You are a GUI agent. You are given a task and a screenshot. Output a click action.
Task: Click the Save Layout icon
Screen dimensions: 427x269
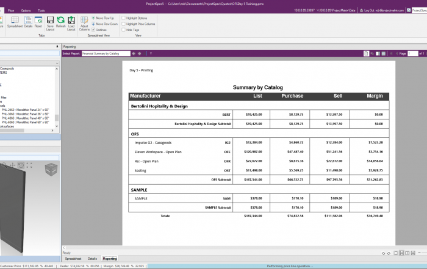[50, 22]
